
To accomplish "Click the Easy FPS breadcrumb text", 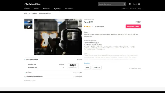I will [48, 13].
